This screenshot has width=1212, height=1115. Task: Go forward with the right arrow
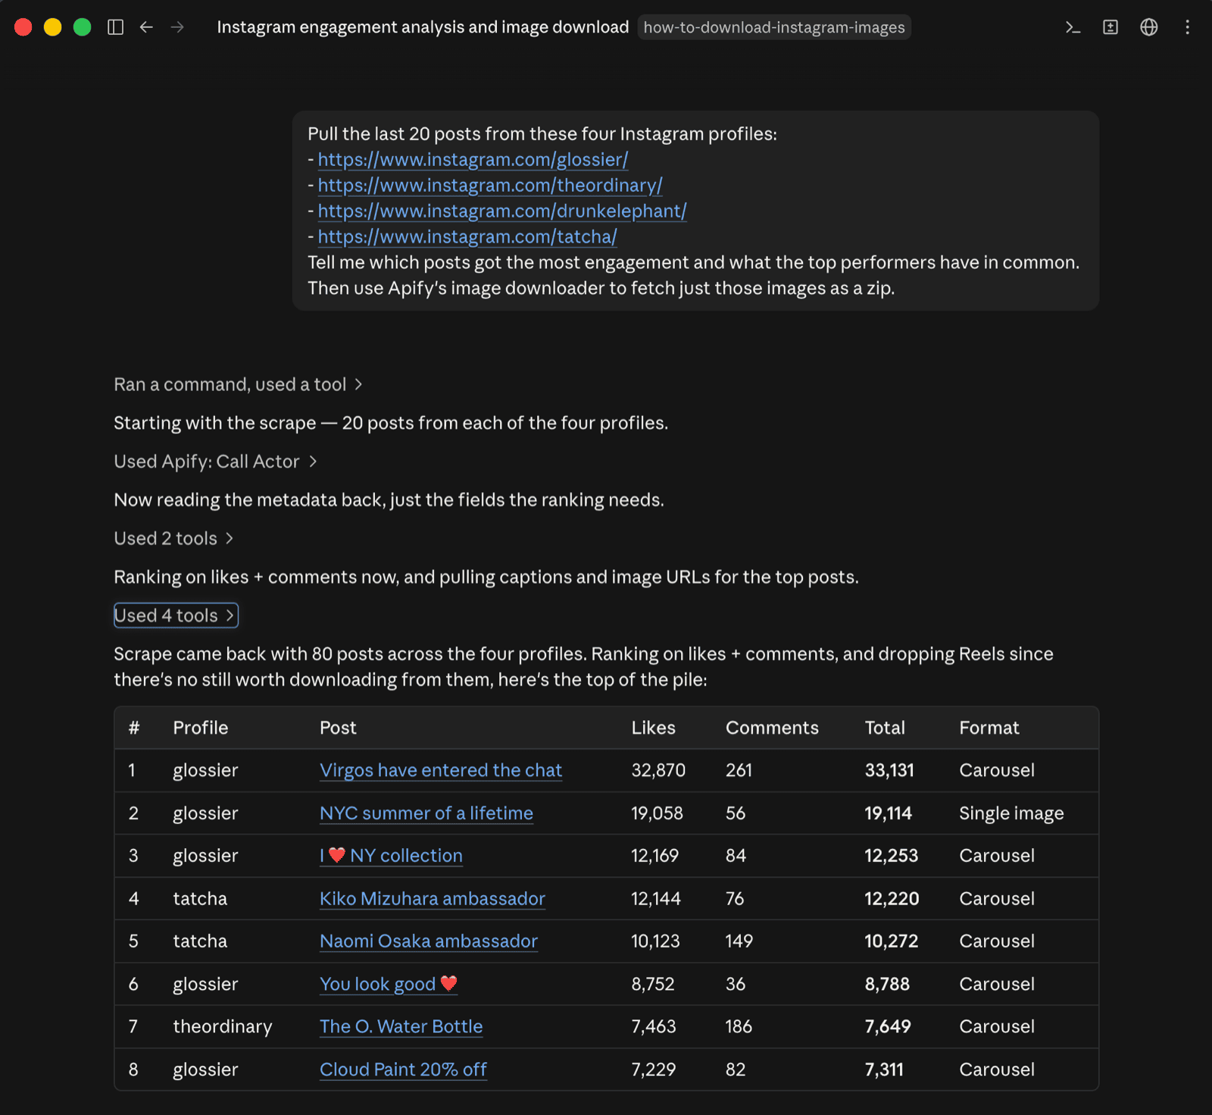point(177,27)
